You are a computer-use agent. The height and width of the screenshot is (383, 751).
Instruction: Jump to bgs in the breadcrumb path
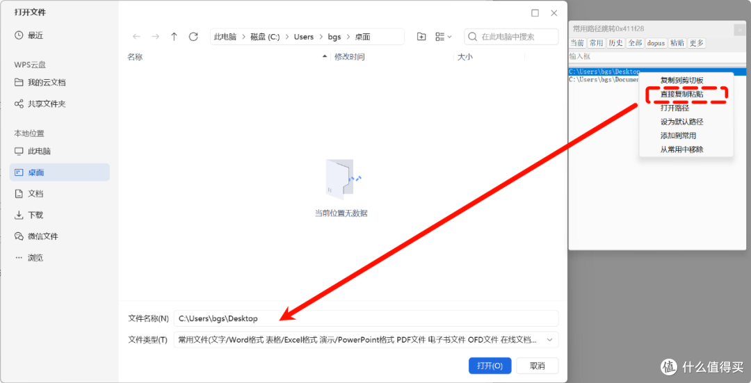click(334, 37)
